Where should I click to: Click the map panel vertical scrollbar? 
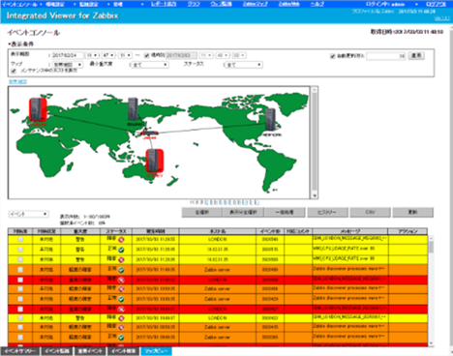[x=315, y=142]
